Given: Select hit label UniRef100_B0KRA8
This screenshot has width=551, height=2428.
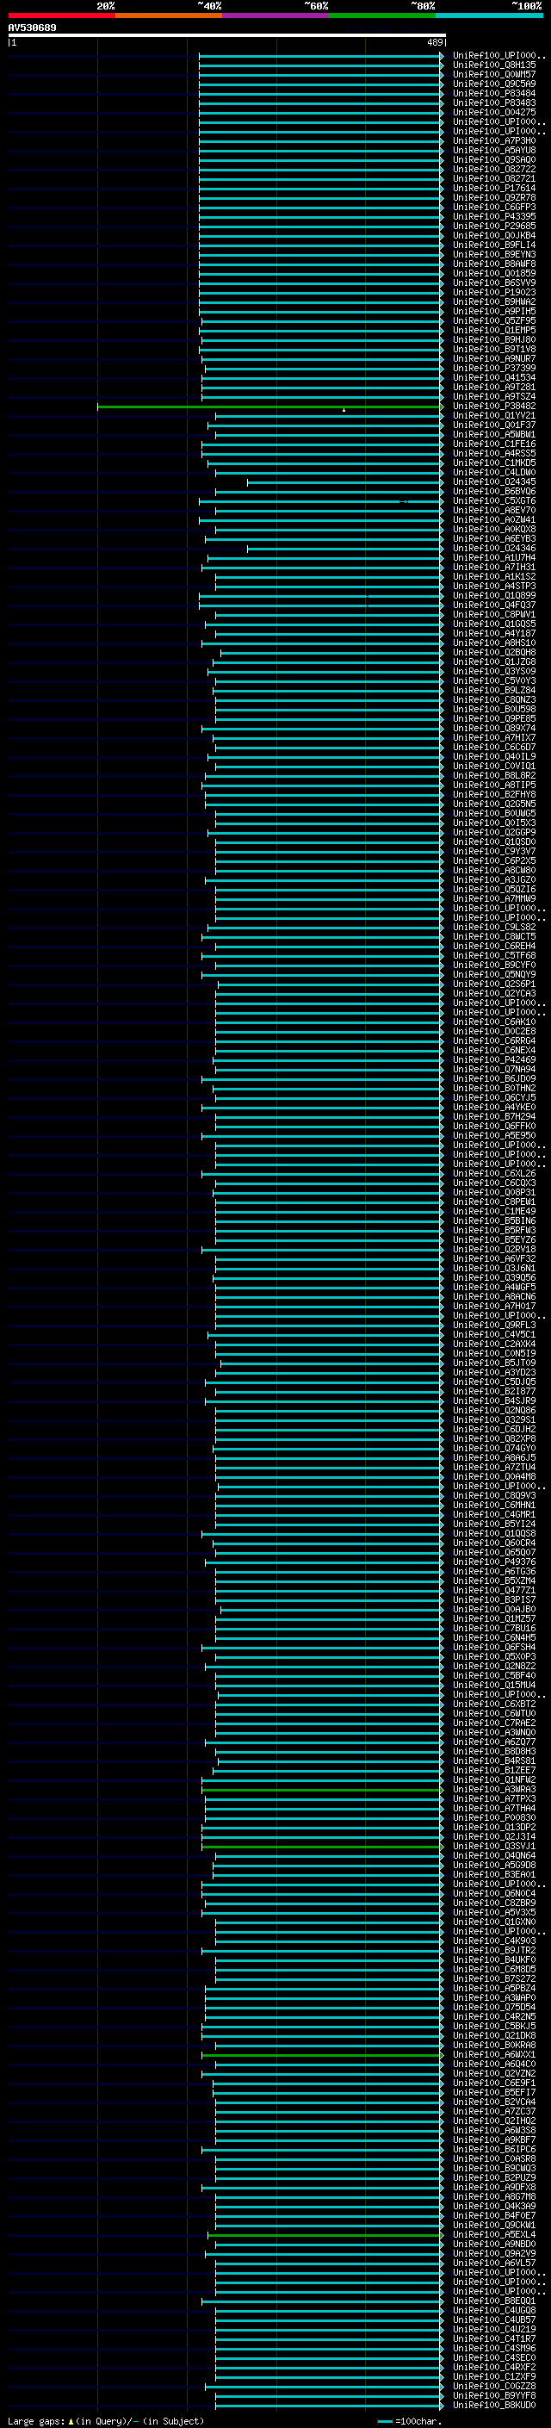Looking at the screenshot, I should 493,2045.
